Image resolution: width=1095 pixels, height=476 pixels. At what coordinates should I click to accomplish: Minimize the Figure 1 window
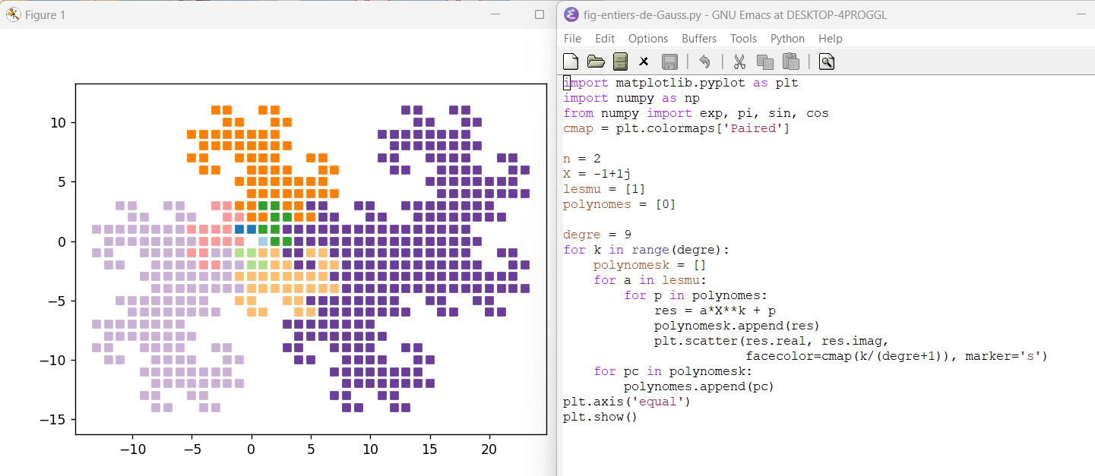[x=495, y=14]
